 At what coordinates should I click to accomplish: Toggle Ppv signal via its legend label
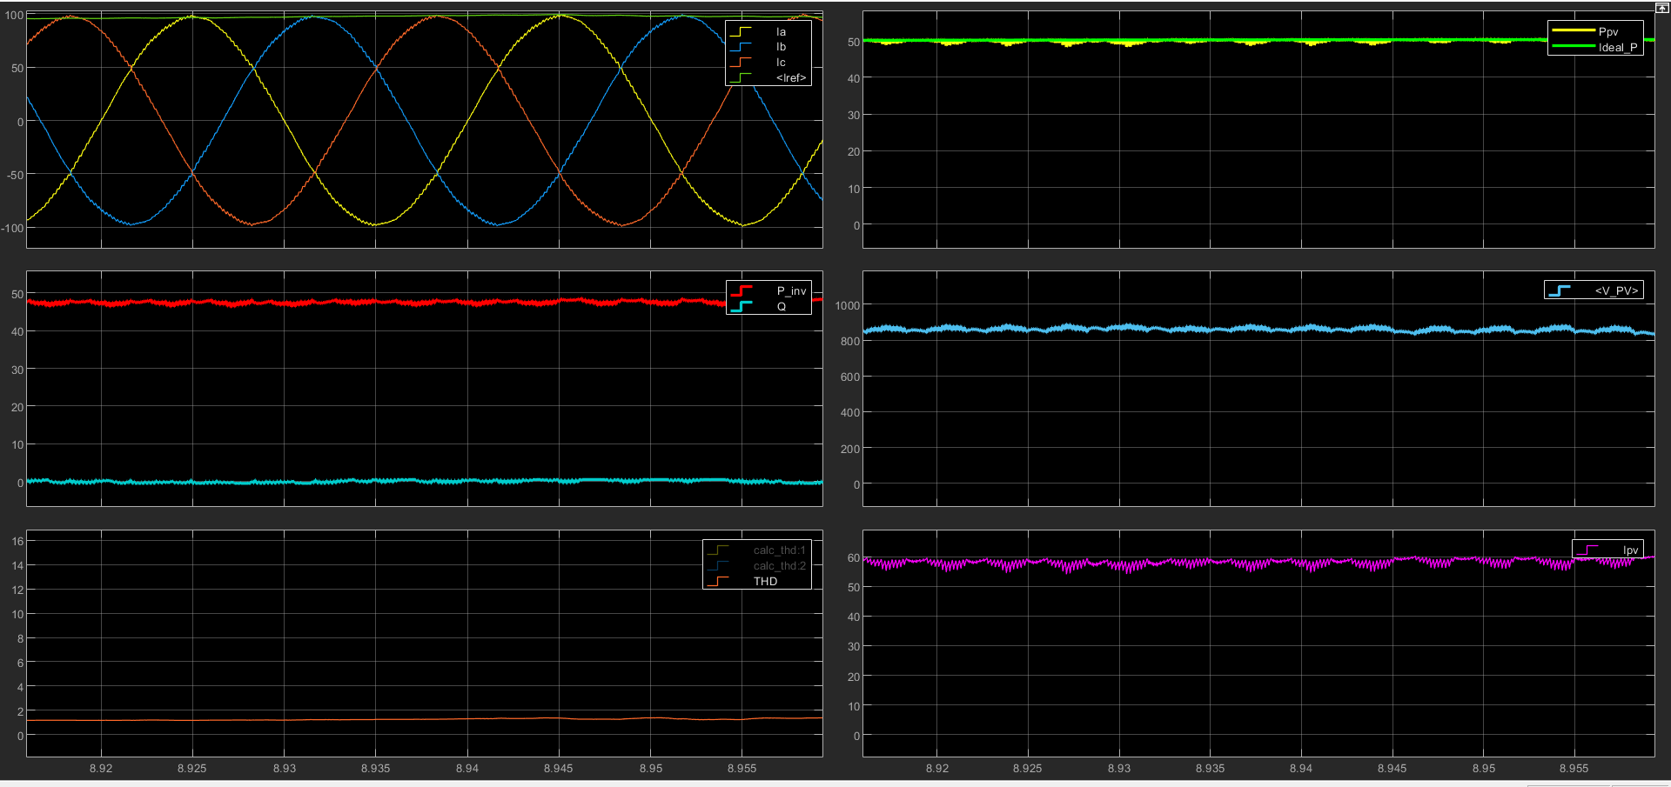pos(1608,32)
